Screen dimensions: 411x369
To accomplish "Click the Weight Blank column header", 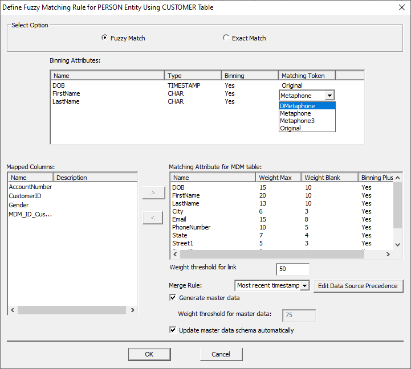I will point(329,178).
